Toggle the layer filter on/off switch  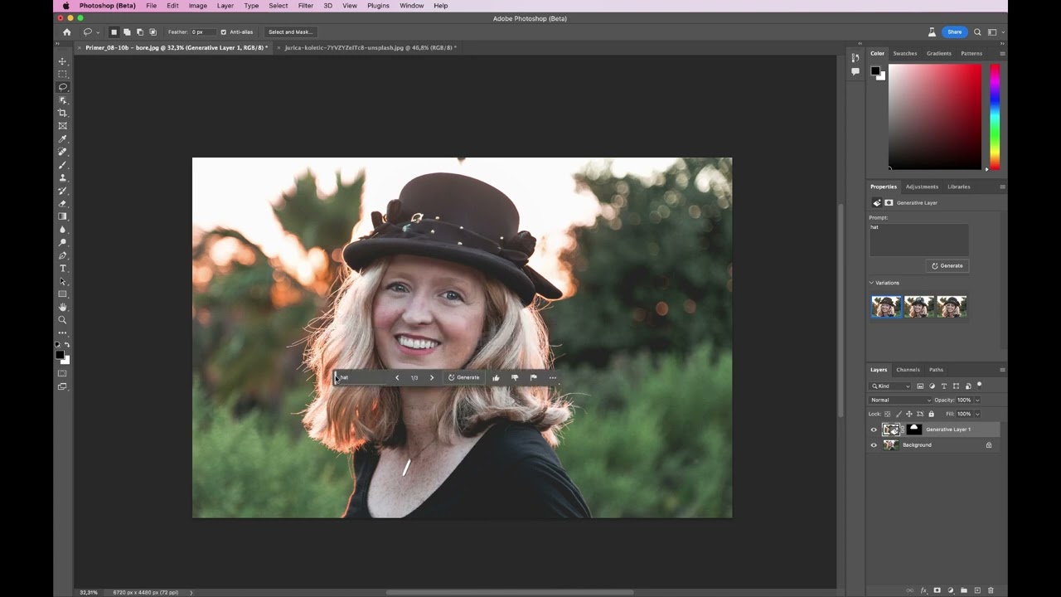point(980,385)
